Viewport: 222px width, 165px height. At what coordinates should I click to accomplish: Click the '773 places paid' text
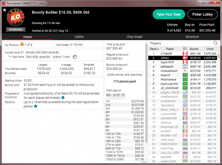pos(124,81)
